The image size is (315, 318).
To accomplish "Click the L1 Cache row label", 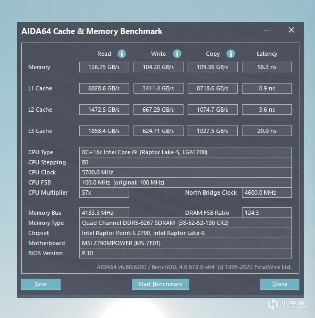I will (40, 88).
